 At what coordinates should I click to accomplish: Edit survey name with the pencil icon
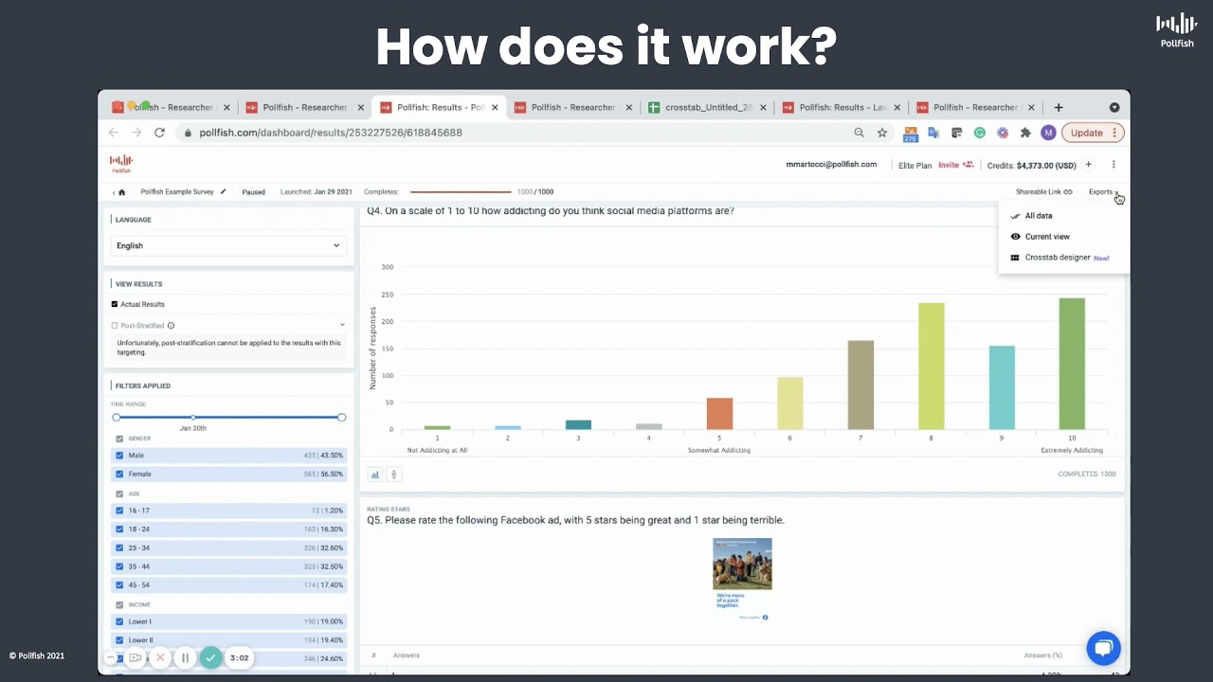(x=224, y=191)
